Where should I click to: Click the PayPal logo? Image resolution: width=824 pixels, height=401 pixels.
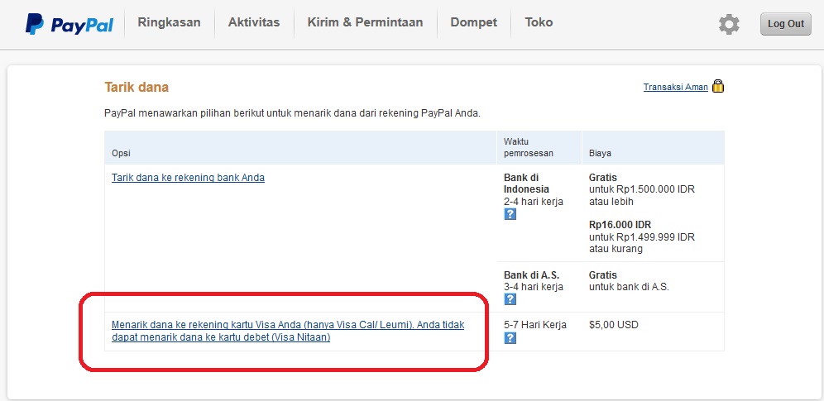[69, 24]
